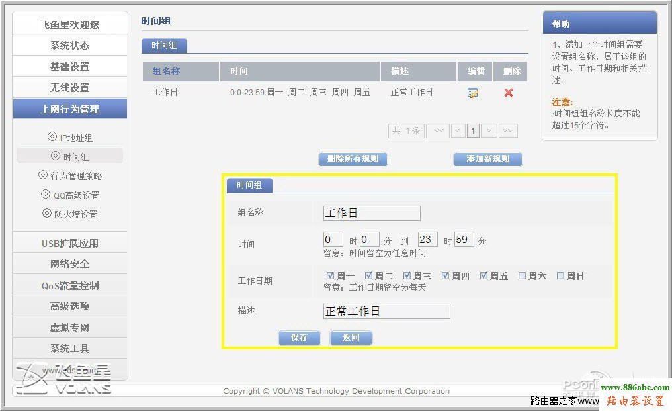Image resolution: width=672 pixels, height=411 pixels.
Task: Click the red delete X for 工作日 rule
Action: pos(508,93)
